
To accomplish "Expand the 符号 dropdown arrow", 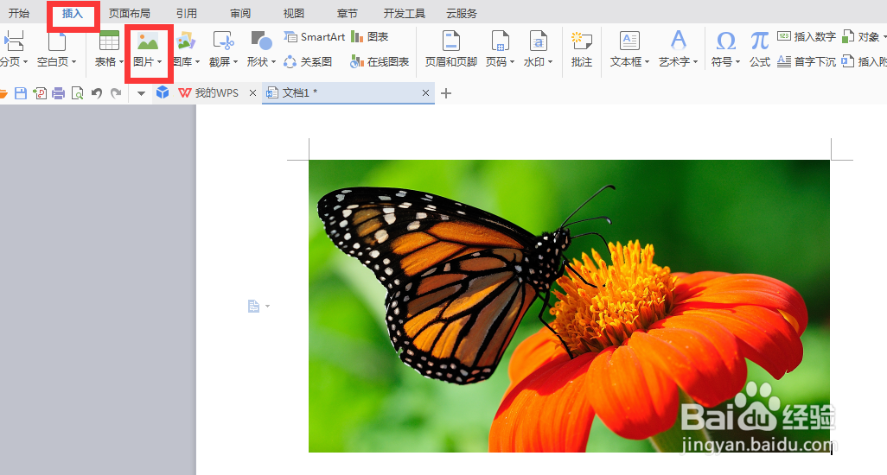I will pos(737,62).
